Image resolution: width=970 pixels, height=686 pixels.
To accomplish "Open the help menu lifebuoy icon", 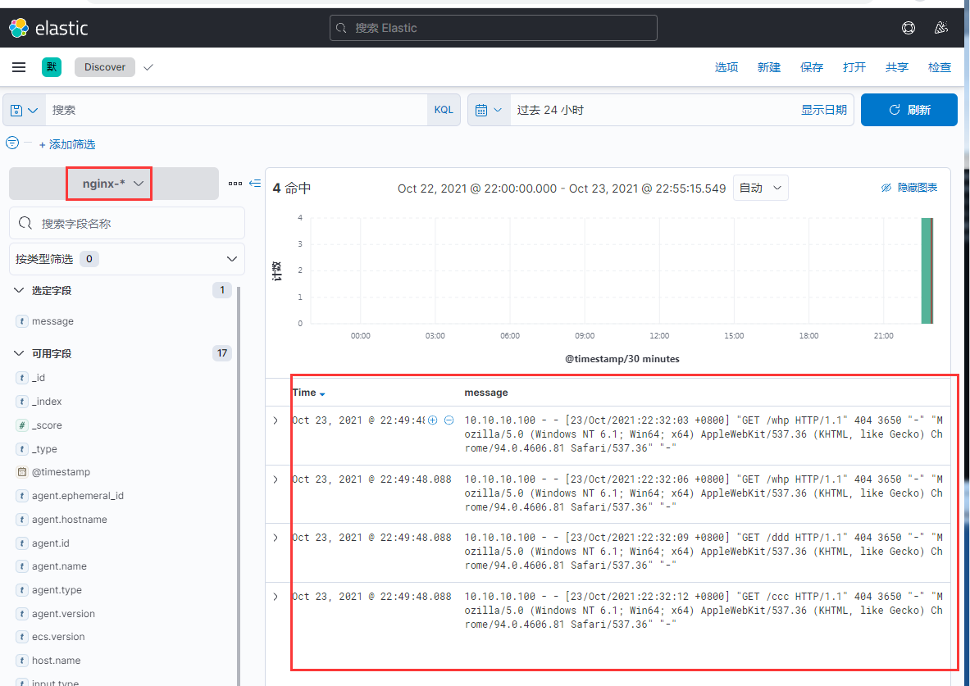I will click(x=909, y=28).
